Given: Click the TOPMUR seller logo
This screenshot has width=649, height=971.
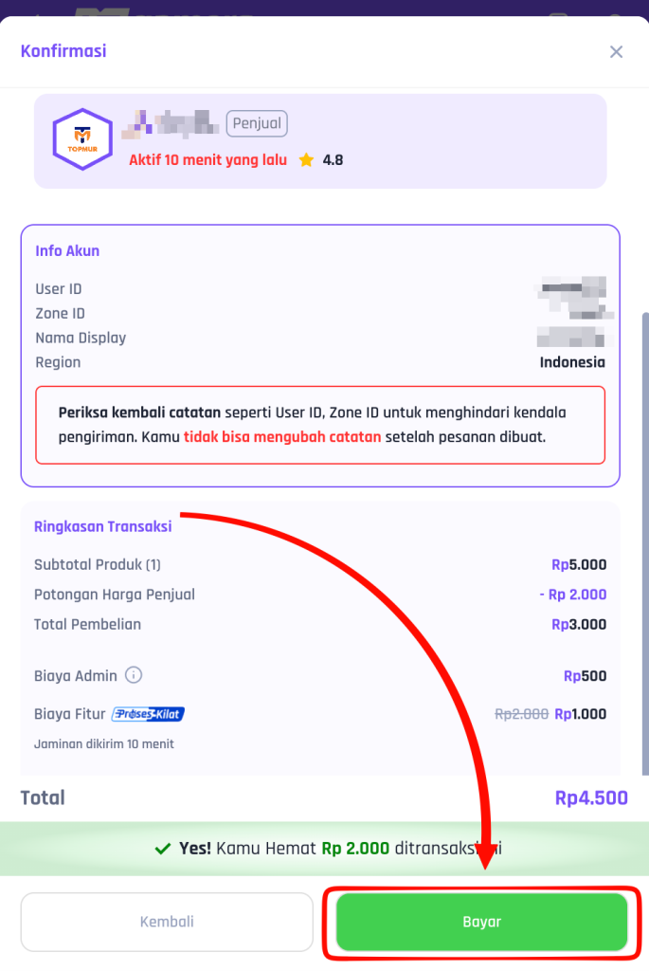Looking at the screenshot, I should 82,139.
